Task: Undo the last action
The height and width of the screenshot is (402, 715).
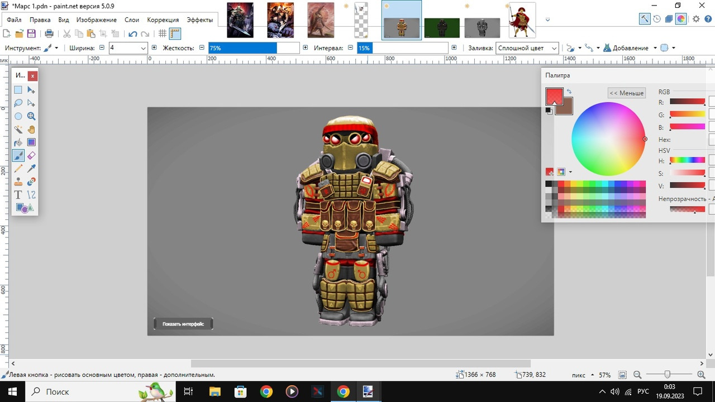Action: click(132, 33)
